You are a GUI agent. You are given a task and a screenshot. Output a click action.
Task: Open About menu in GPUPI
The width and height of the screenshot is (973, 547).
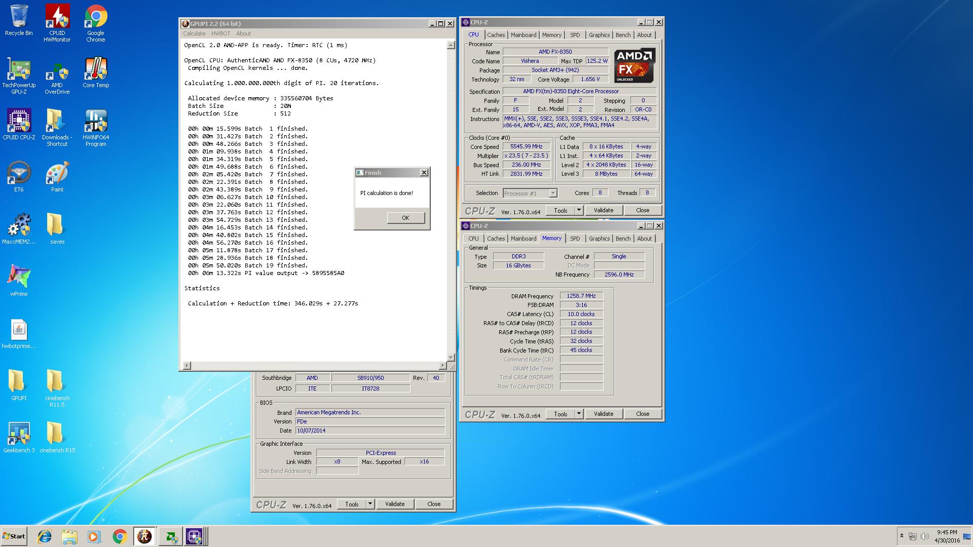click(x=243, y=33)
